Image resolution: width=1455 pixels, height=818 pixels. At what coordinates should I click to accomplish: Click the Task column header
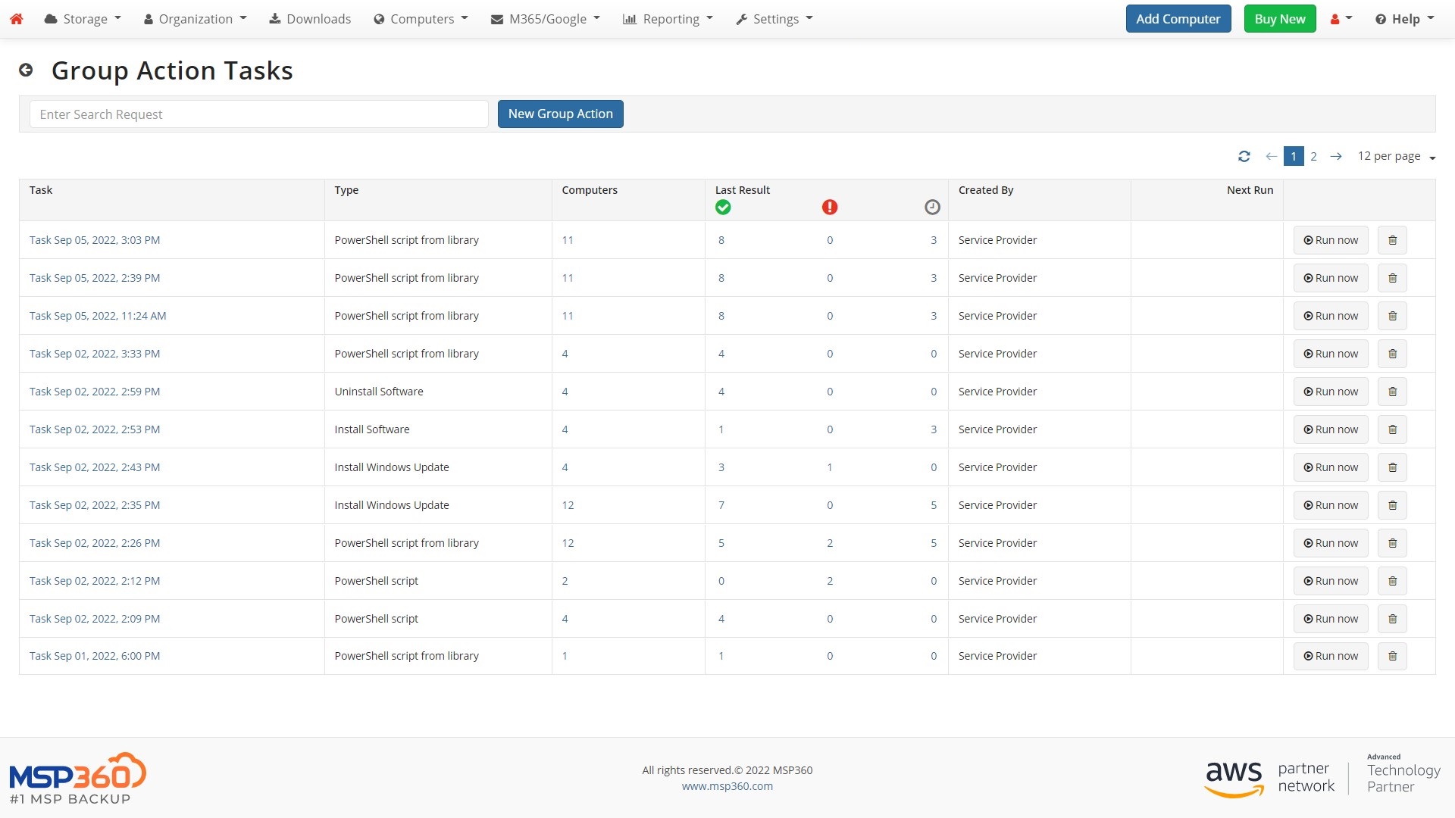41,190
